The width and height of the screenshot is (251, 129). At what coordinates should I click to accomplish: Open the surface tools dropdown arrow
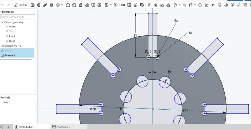tap(180, 5)
